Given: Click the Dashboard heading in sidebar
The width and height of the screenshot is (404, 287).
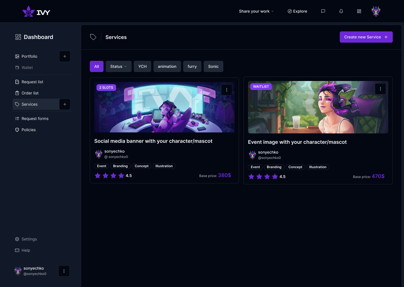Looking at the screenshot, I should click(x=38, y=37).
